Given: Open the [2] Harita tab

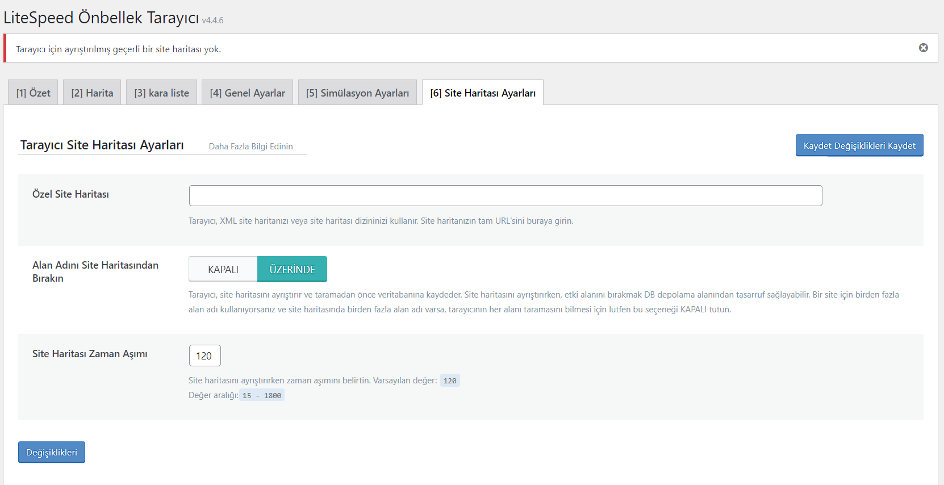Looking at the screenshot, I should (x=92, y=93).
